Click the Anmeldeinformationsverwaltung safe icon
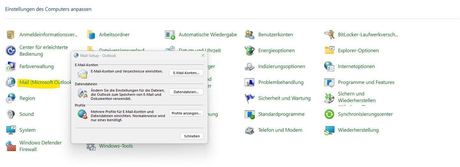 click(x=11, y=35)
